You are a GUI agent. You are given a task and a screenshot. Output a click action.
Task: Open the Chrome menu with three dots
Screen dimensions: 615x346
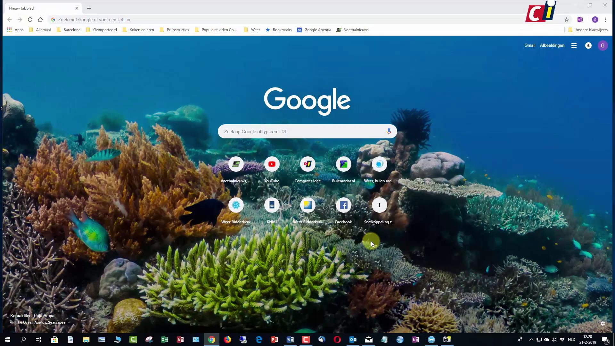tap(606, 20)
